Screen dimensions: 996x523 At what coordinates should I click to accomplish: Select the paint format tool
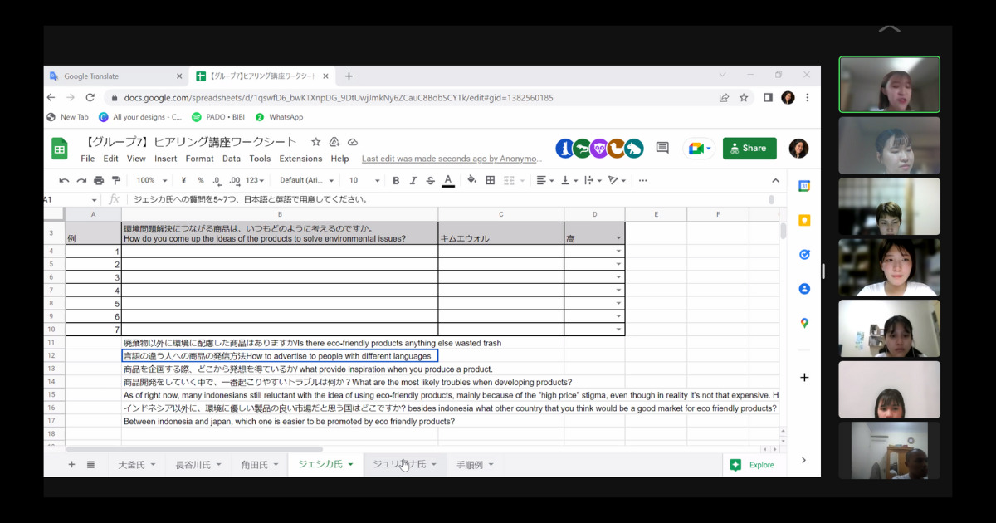pos(116,180)
